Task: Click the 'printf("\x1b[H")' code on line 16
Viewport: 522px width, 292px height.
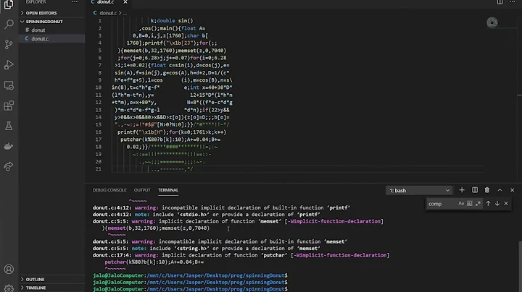Action: [141, 132]
